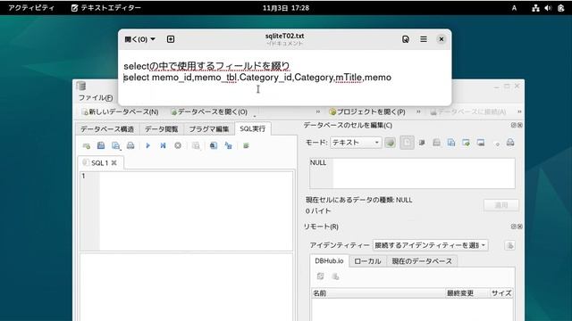Click the 名前 column header
This screenshot has height=321, width=572.
pos(379,293)
